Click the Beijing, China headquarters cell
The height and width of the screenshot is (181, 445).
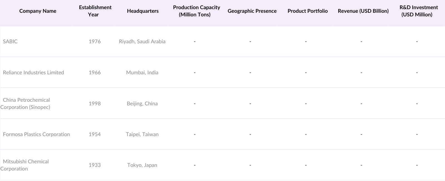tap(142, 104)
